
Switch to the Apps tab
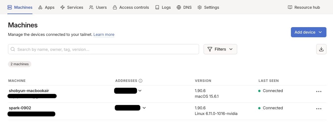(46, 7)
